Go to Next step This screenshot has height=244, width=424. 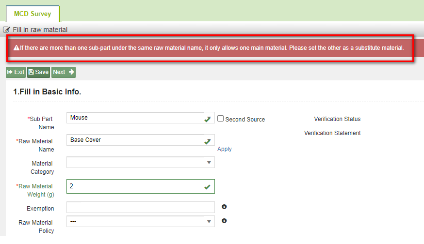point(64,72)
